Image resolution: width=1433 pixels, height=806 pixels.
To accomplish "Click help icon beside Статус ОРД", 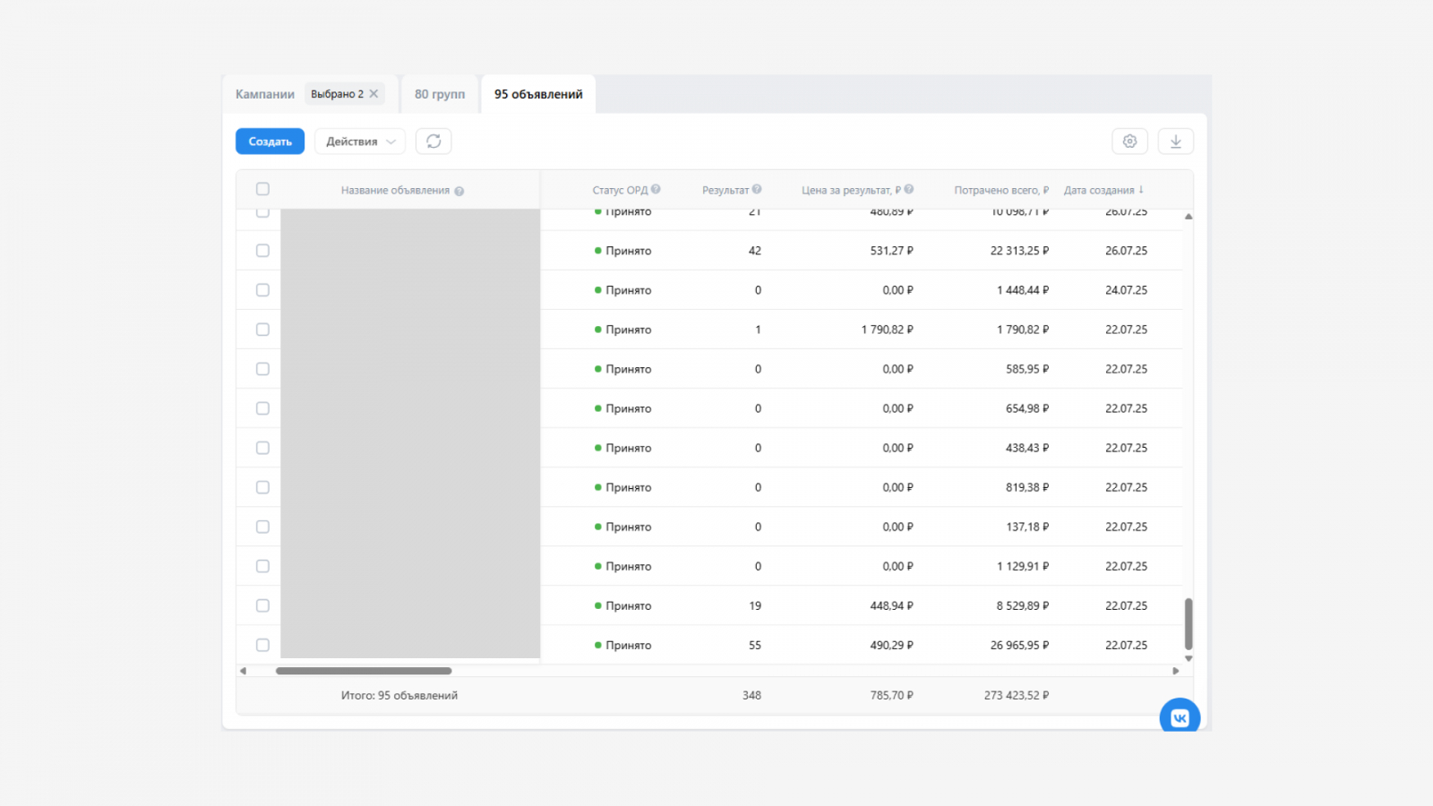I will pos(656,189).
